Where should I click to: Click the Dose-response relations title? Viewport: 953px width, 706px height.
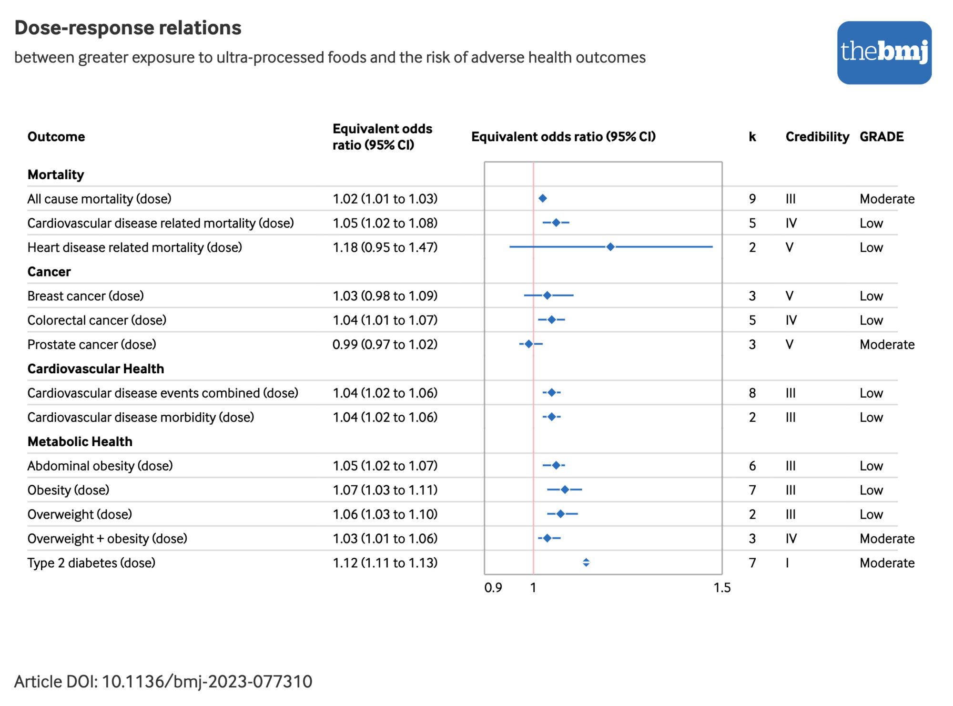pyautogui.click(x=128, y=28)
